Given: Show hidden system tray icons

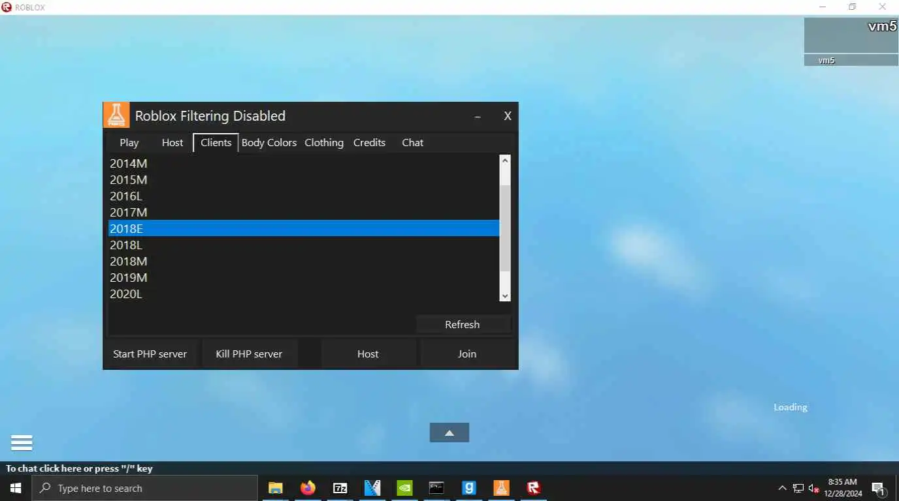Looking at the screenshot, I should (782, 488).
